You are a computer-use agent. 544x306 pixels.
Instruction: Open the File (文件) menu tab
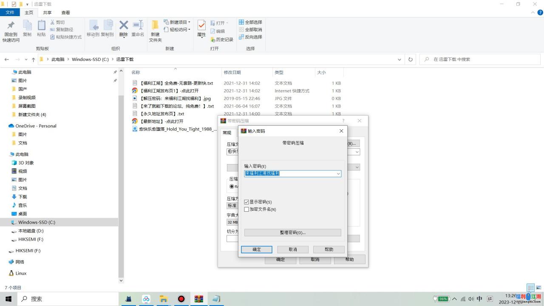[x=10, y=13]
